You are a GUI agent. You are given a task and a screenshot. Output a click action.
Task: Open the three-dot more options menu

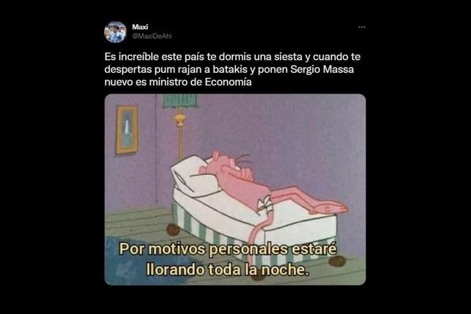[362, 27]
